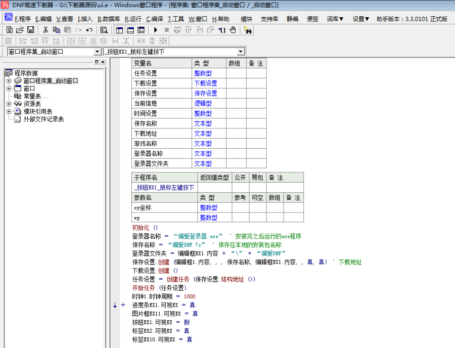
Task: Click the 整数型 type in xy坐标 row
Action: pos(208,207)
